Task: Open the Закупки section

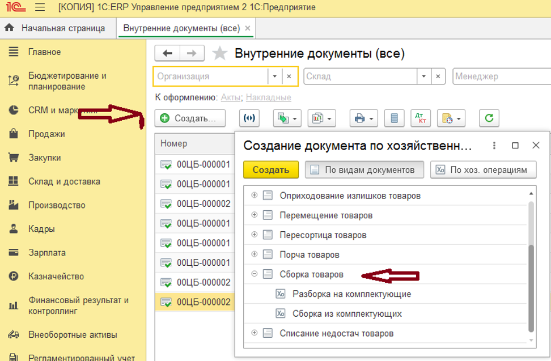Action: point(45,158)
